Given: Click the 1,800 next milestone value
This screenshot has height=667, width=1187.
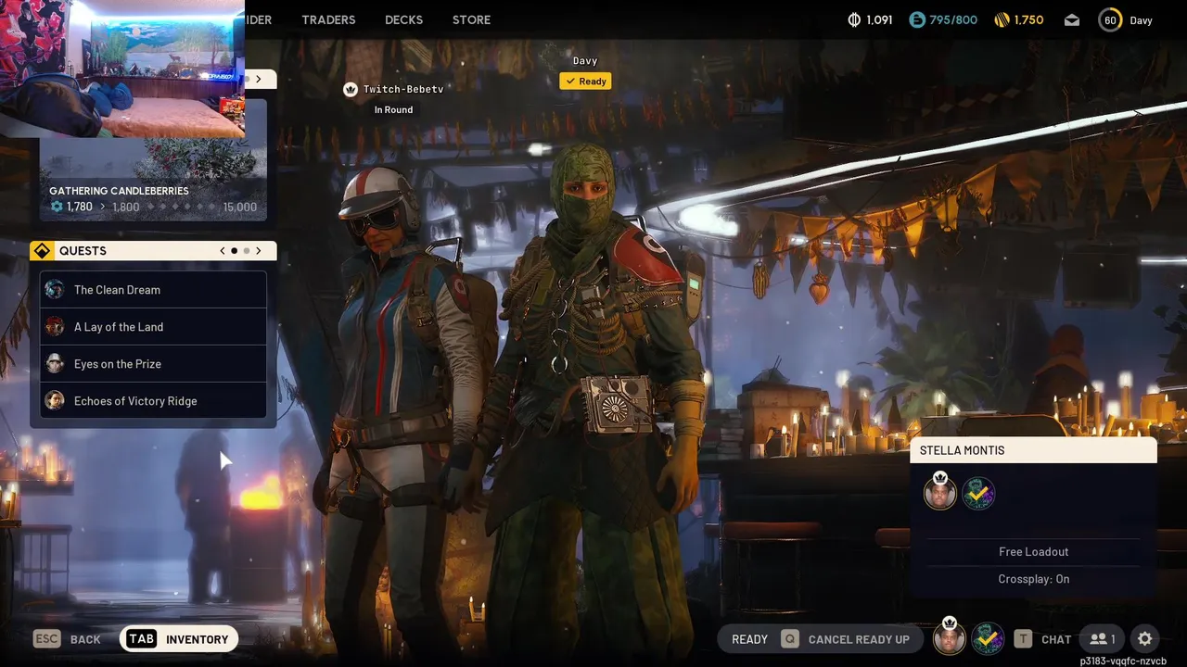Looking at the screenshot, I should (125, 207).
